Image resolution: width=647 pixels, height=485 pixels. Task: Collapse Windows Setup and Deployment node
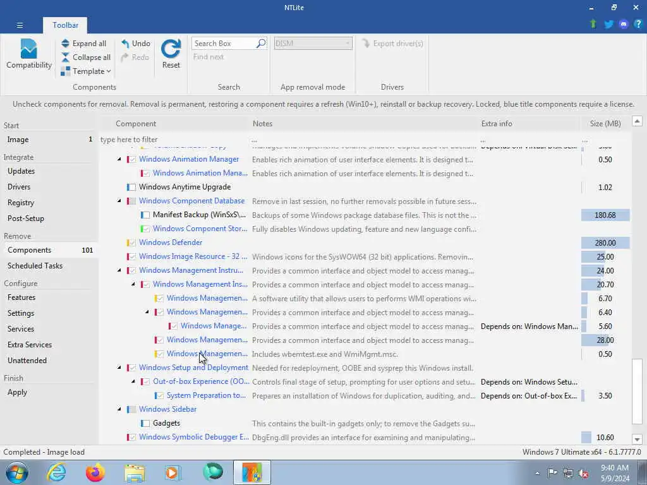click(119, 368)
